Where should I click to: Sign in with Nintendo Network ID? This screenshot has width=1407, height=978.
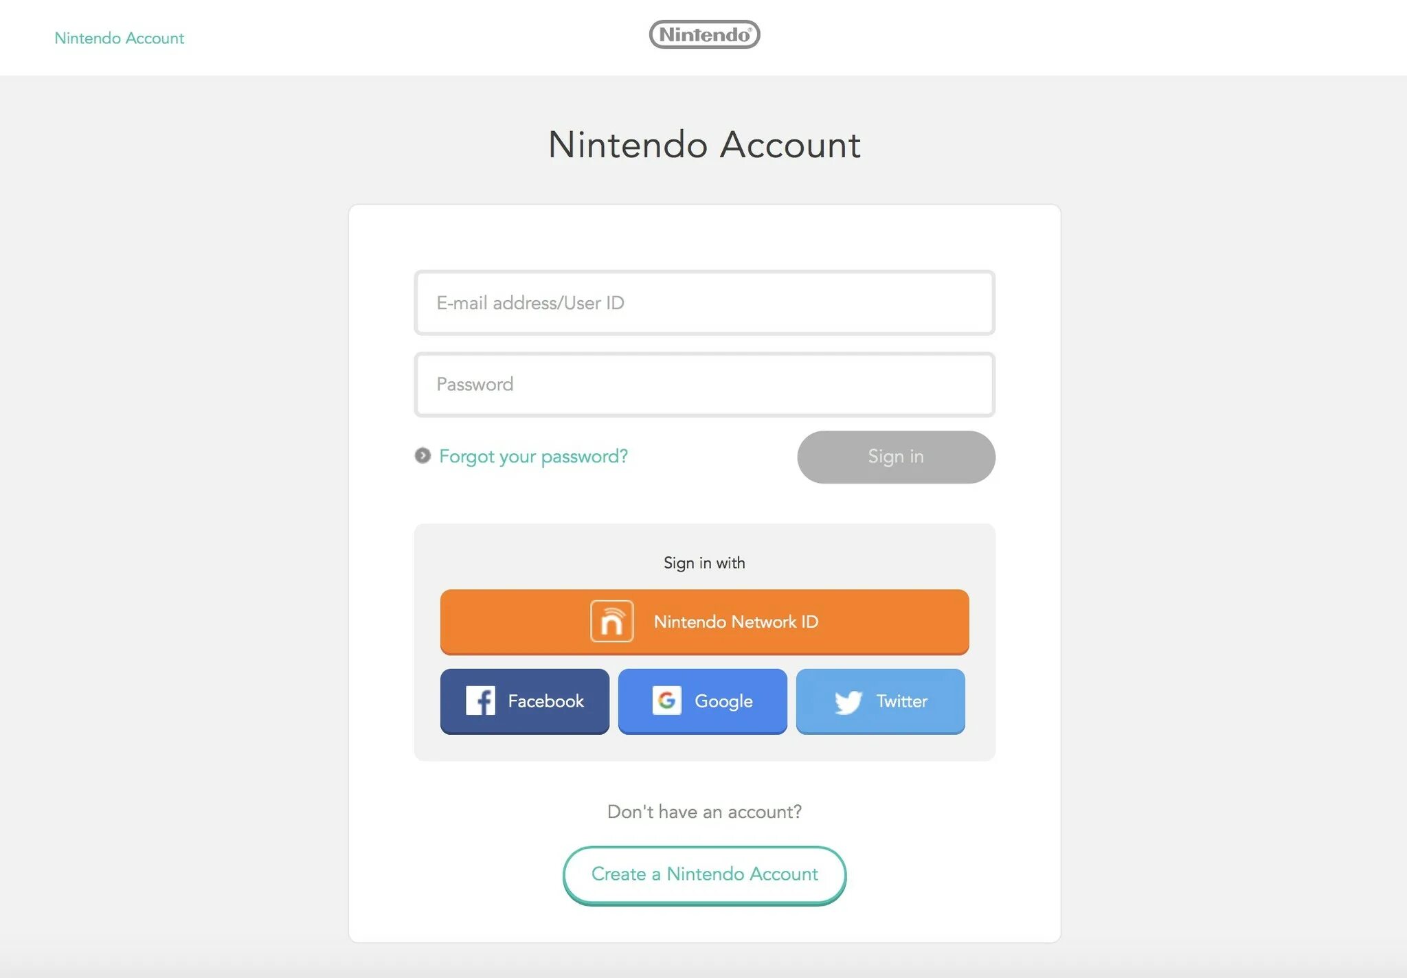pyautogui.click(x=705, y=622)
